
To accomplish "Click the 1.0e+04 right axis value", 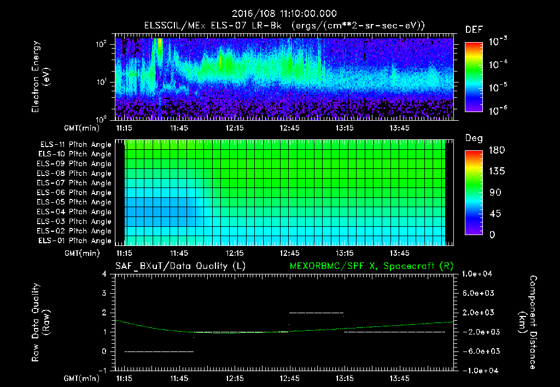I will pyautogui.click(x=477, y=274).
